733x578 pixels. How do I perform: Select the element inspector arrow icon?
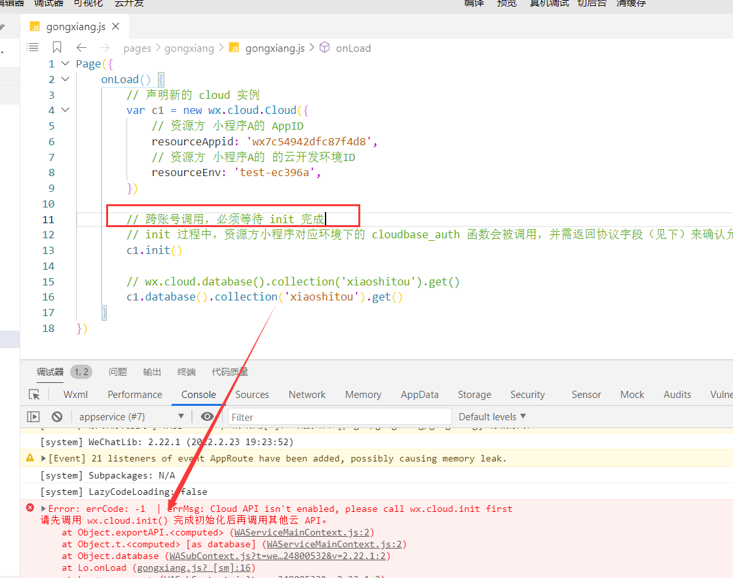pos(34,395)
